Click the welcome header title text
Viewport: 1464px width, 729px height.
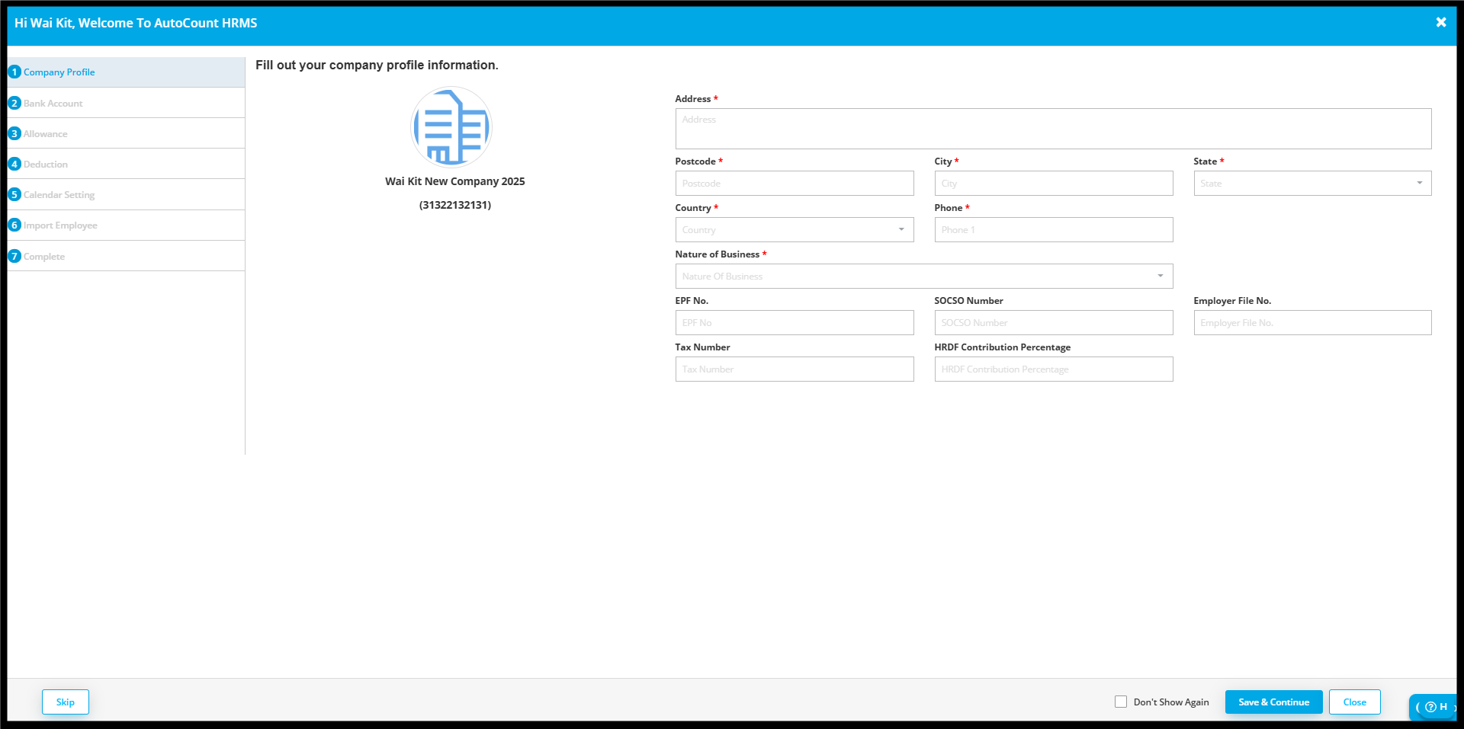(x=136, y=23)
